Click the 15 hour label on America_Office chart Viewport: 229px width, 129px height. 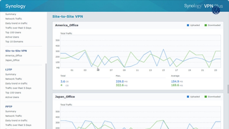[x=163, y=70]
